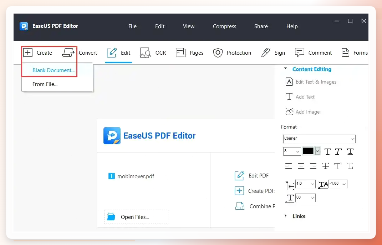
Task: Click the line spacing icon
Action: (290, 185)
